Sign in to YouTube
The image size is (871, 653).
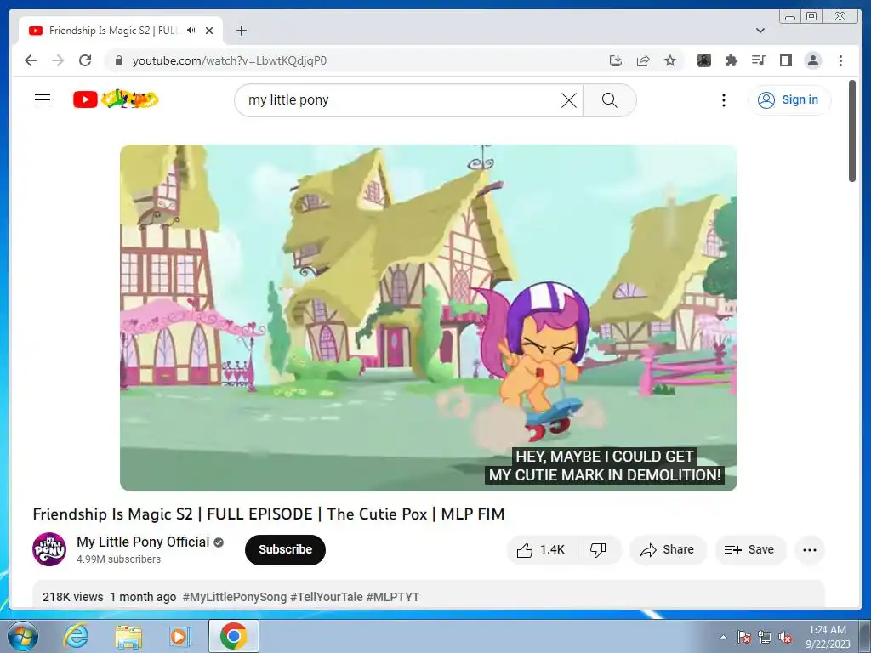coord(788,100)
